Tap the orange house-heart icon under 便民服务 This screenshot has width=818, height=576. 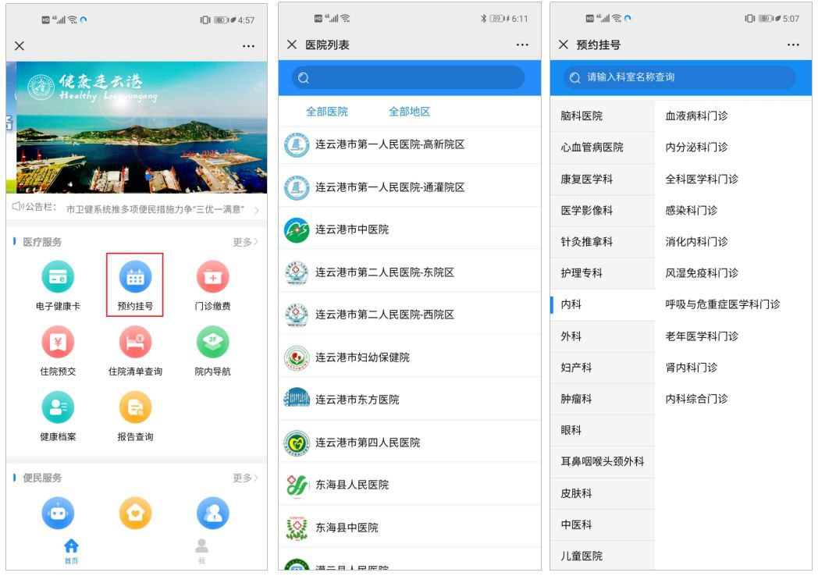click(135, 513)
